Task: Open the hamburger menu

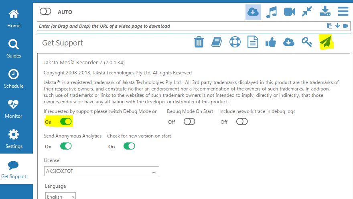Action: 343,11
